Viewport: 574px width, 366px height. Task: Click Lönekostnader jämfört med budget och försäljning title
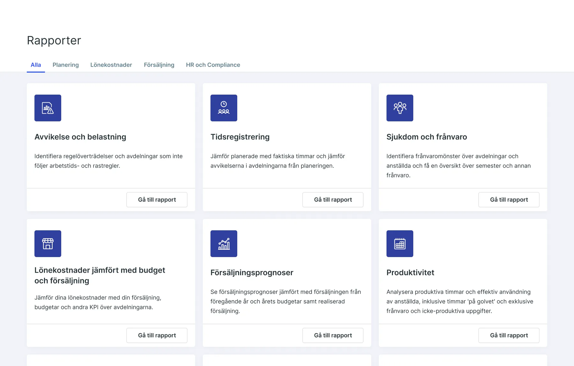click(100, 276)
